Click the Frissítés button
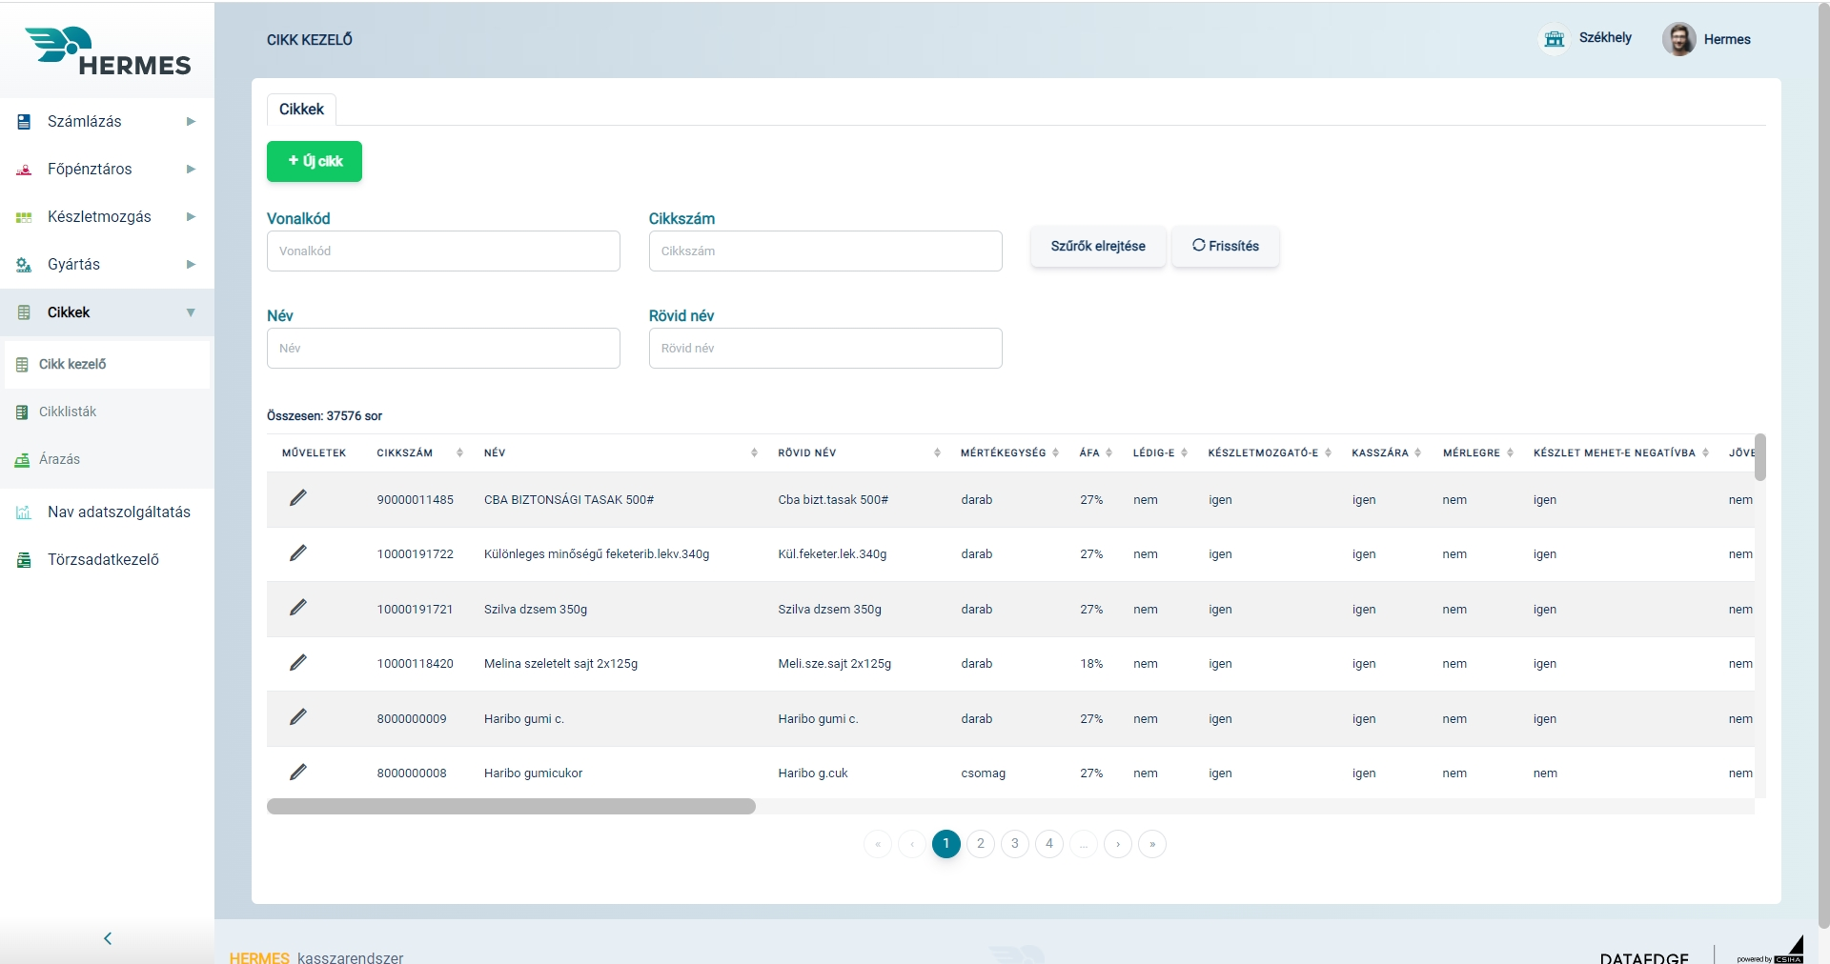This screenshot has width=1830, height=964. click(x=1226, y=246)
